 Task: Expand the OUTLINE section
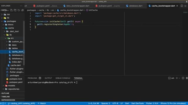(5, 93)
